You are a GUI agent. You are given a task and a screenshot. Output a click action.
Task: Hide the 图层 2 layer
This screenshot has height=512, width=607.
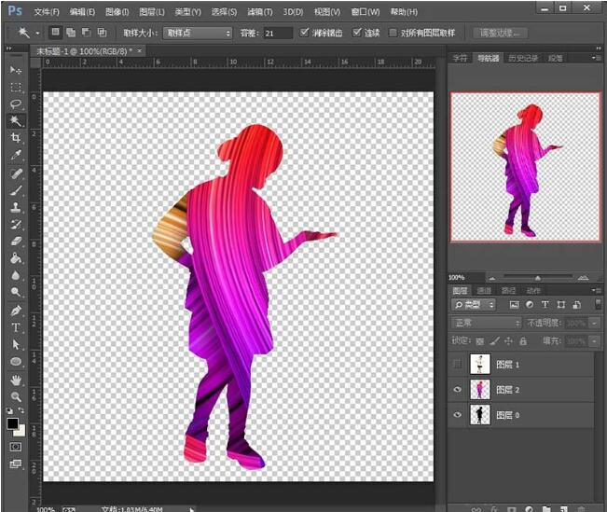457,390
